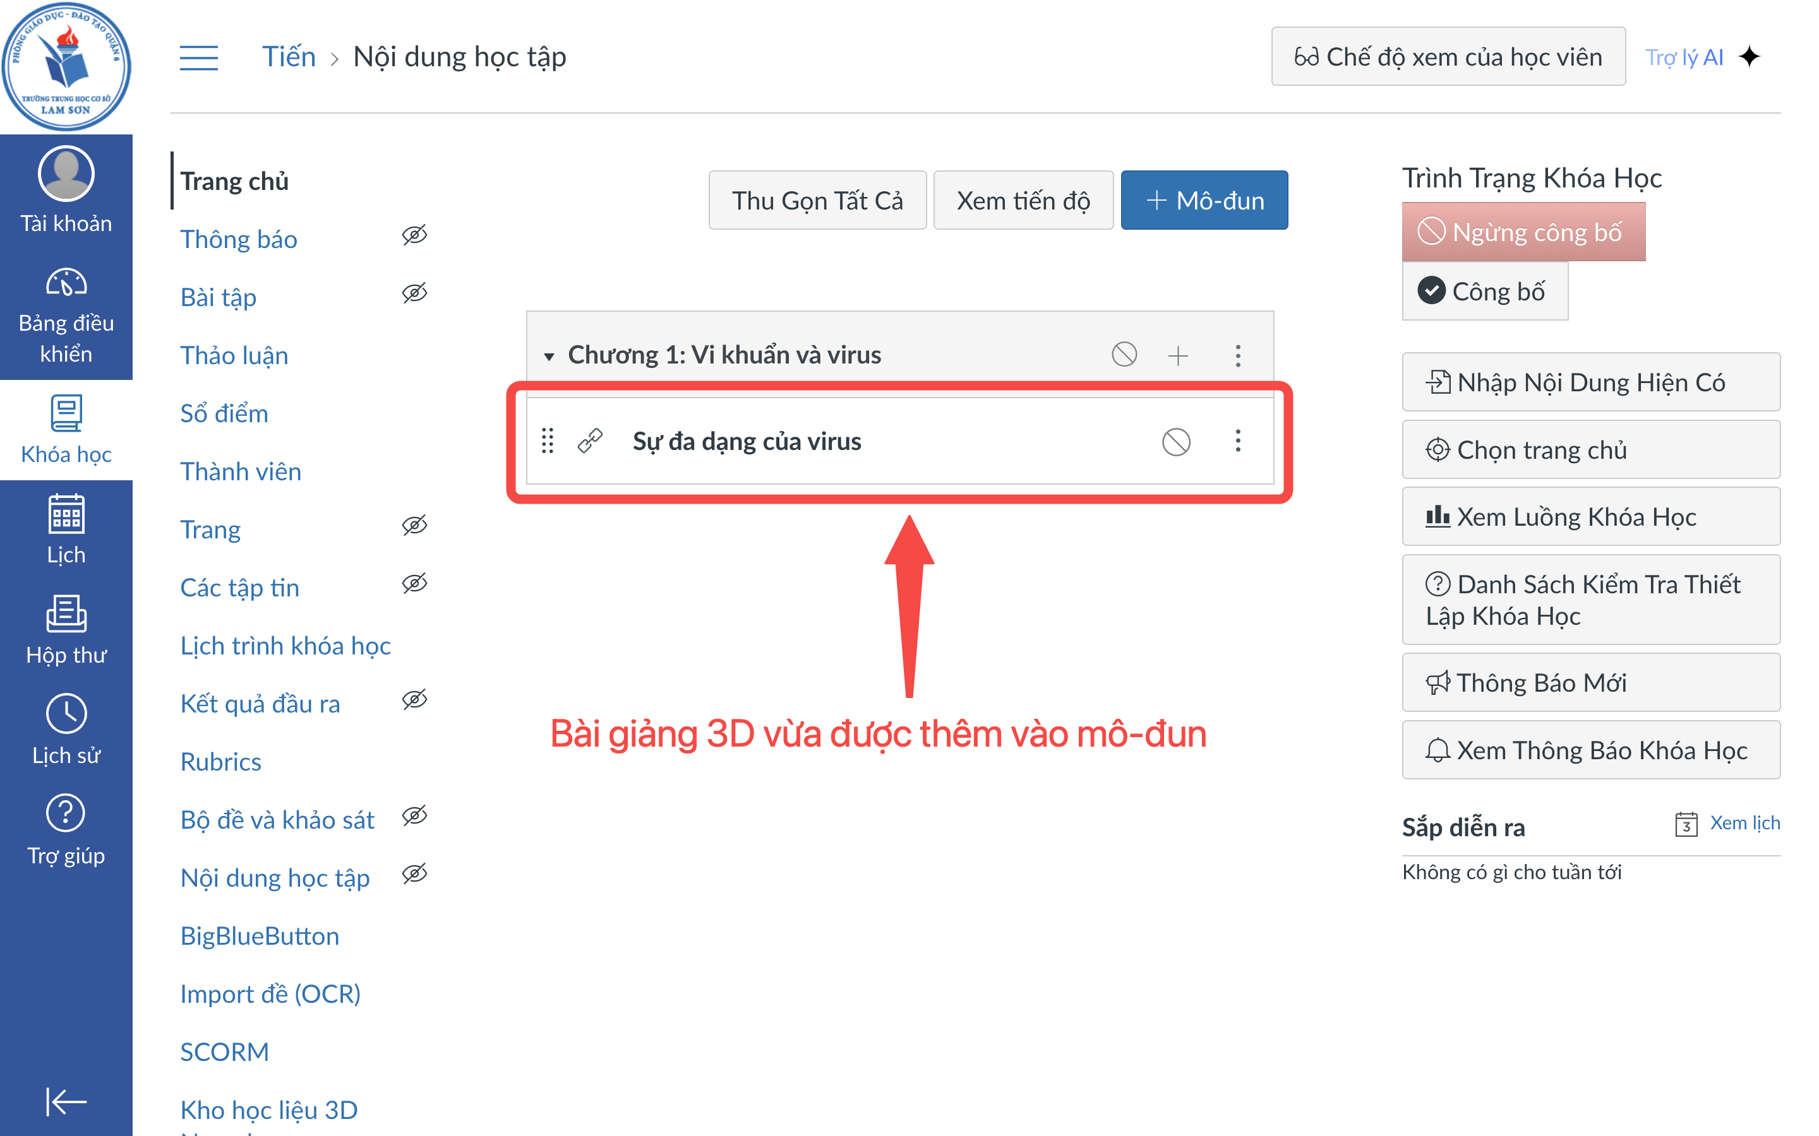Click Chọn trang chủ button

(1590, 449)
